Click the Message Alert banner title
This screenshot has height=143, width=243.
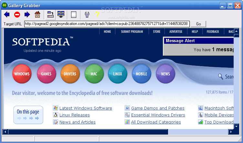180,41
